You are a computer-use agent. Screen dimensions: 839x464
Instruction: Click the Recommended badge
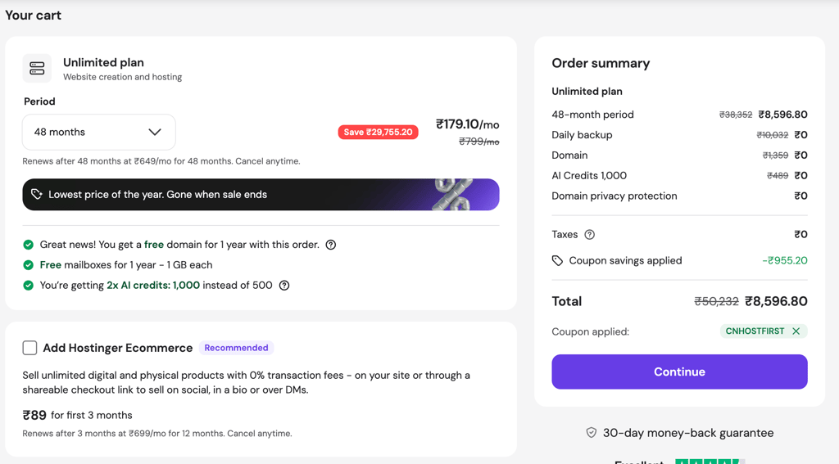pyautogui.click(x=236, y=348)
